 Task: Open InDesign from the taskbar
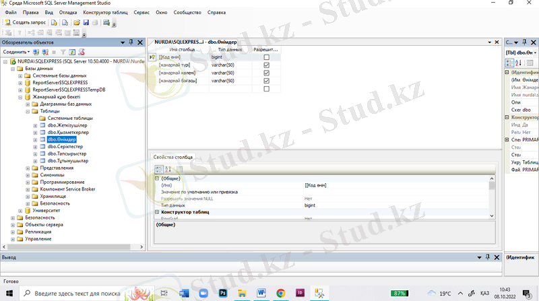coord(300,293)
